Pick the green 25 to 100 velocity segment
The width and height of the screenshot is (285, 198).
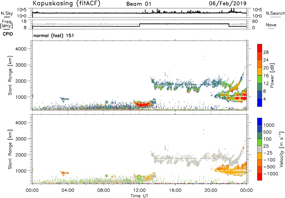(260, 142)
